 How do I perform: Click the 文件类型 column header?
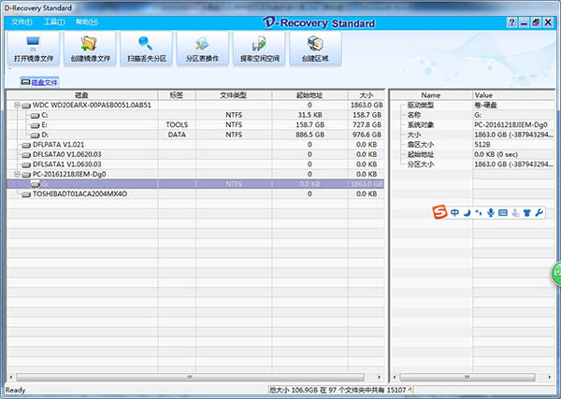234,95
